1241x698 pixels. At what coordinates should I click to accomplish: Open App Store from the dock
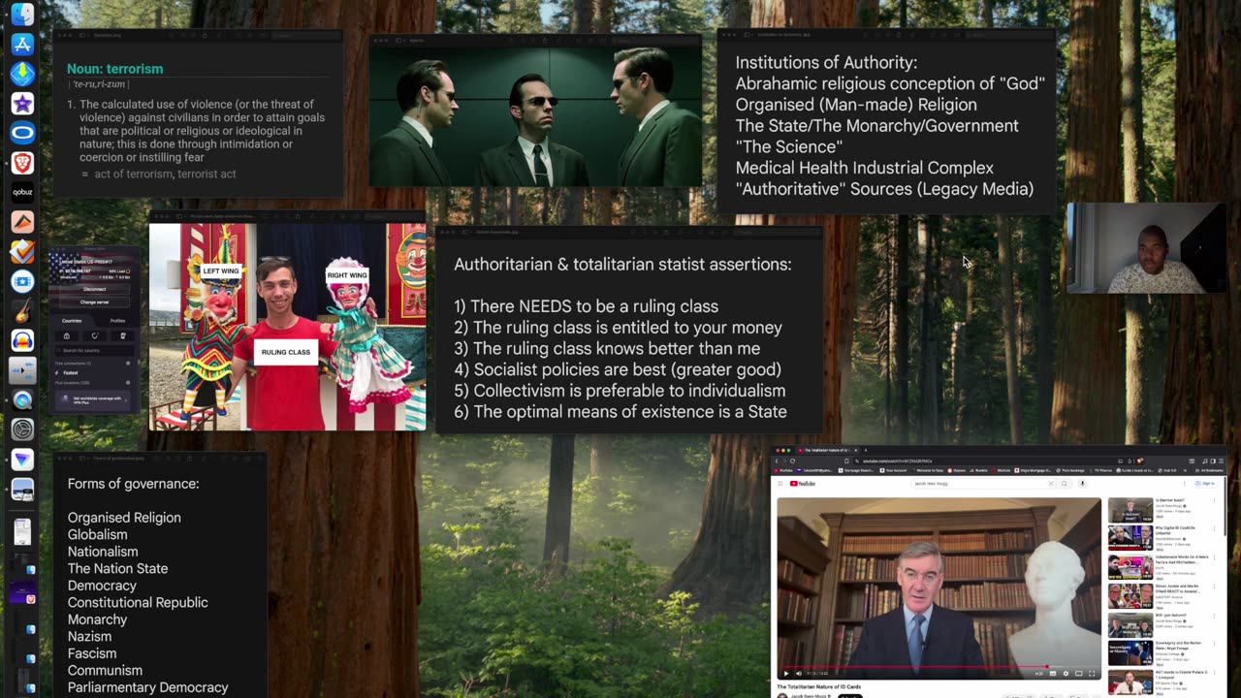click(x=21, y=44)
